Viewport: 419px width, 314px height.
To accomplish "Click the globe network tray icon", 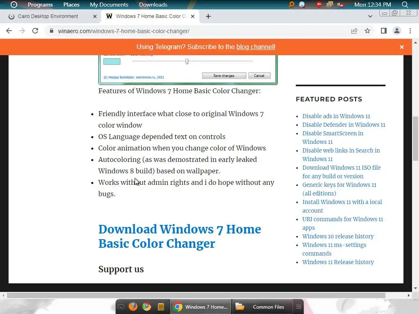I will [302, 4].
